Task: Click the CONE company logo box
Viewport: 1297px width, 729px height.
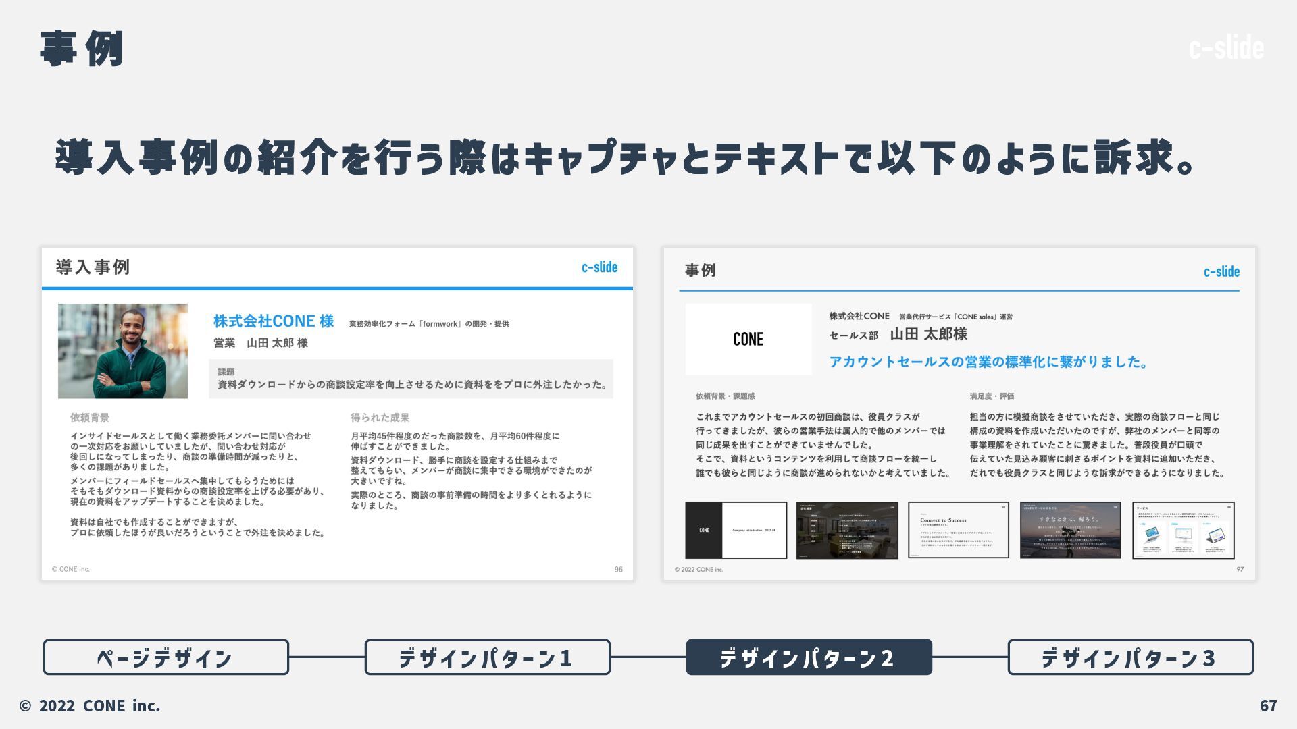Action: click(x=748, y=339)
